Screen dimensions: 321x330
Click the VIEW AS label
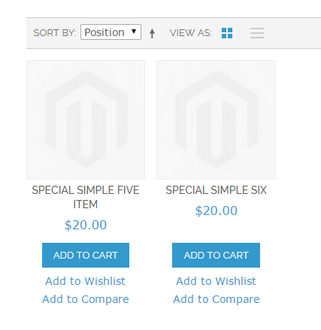191,33
